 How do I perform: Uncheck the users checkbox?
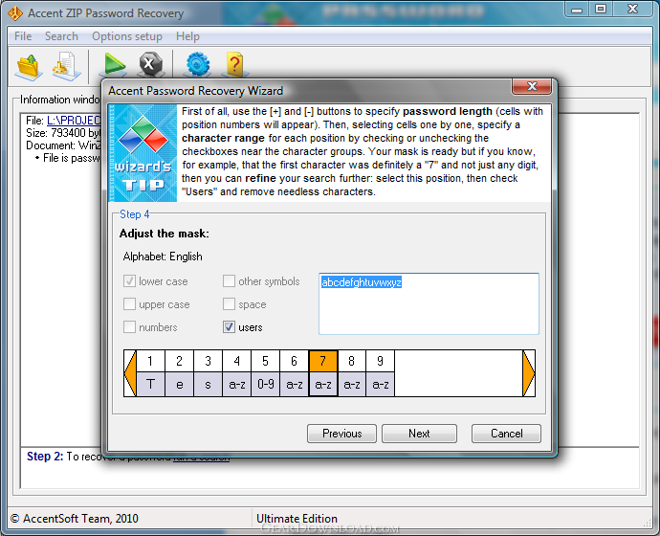[x=229, y=327]
